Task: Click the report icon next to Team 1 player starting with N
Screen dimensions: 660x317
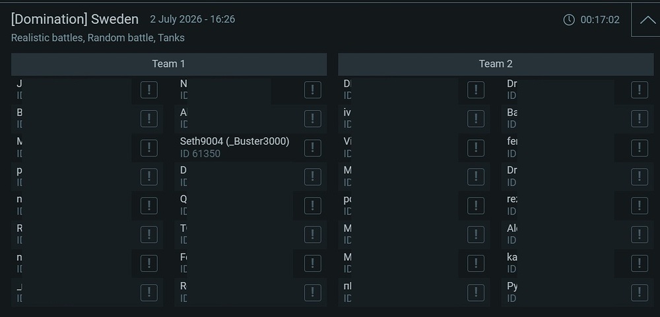Action: [x=312, y=90]
